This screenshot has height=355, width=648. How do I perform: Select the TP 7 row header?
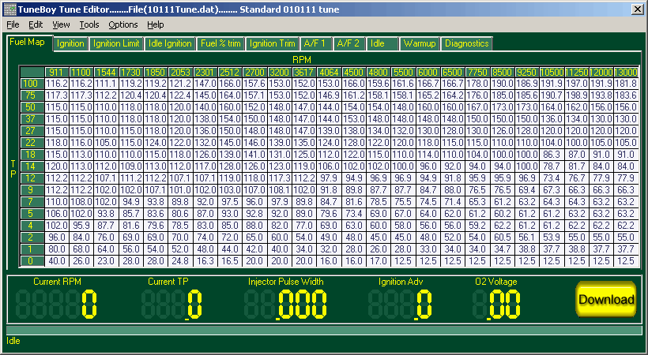tap(32, 202)
